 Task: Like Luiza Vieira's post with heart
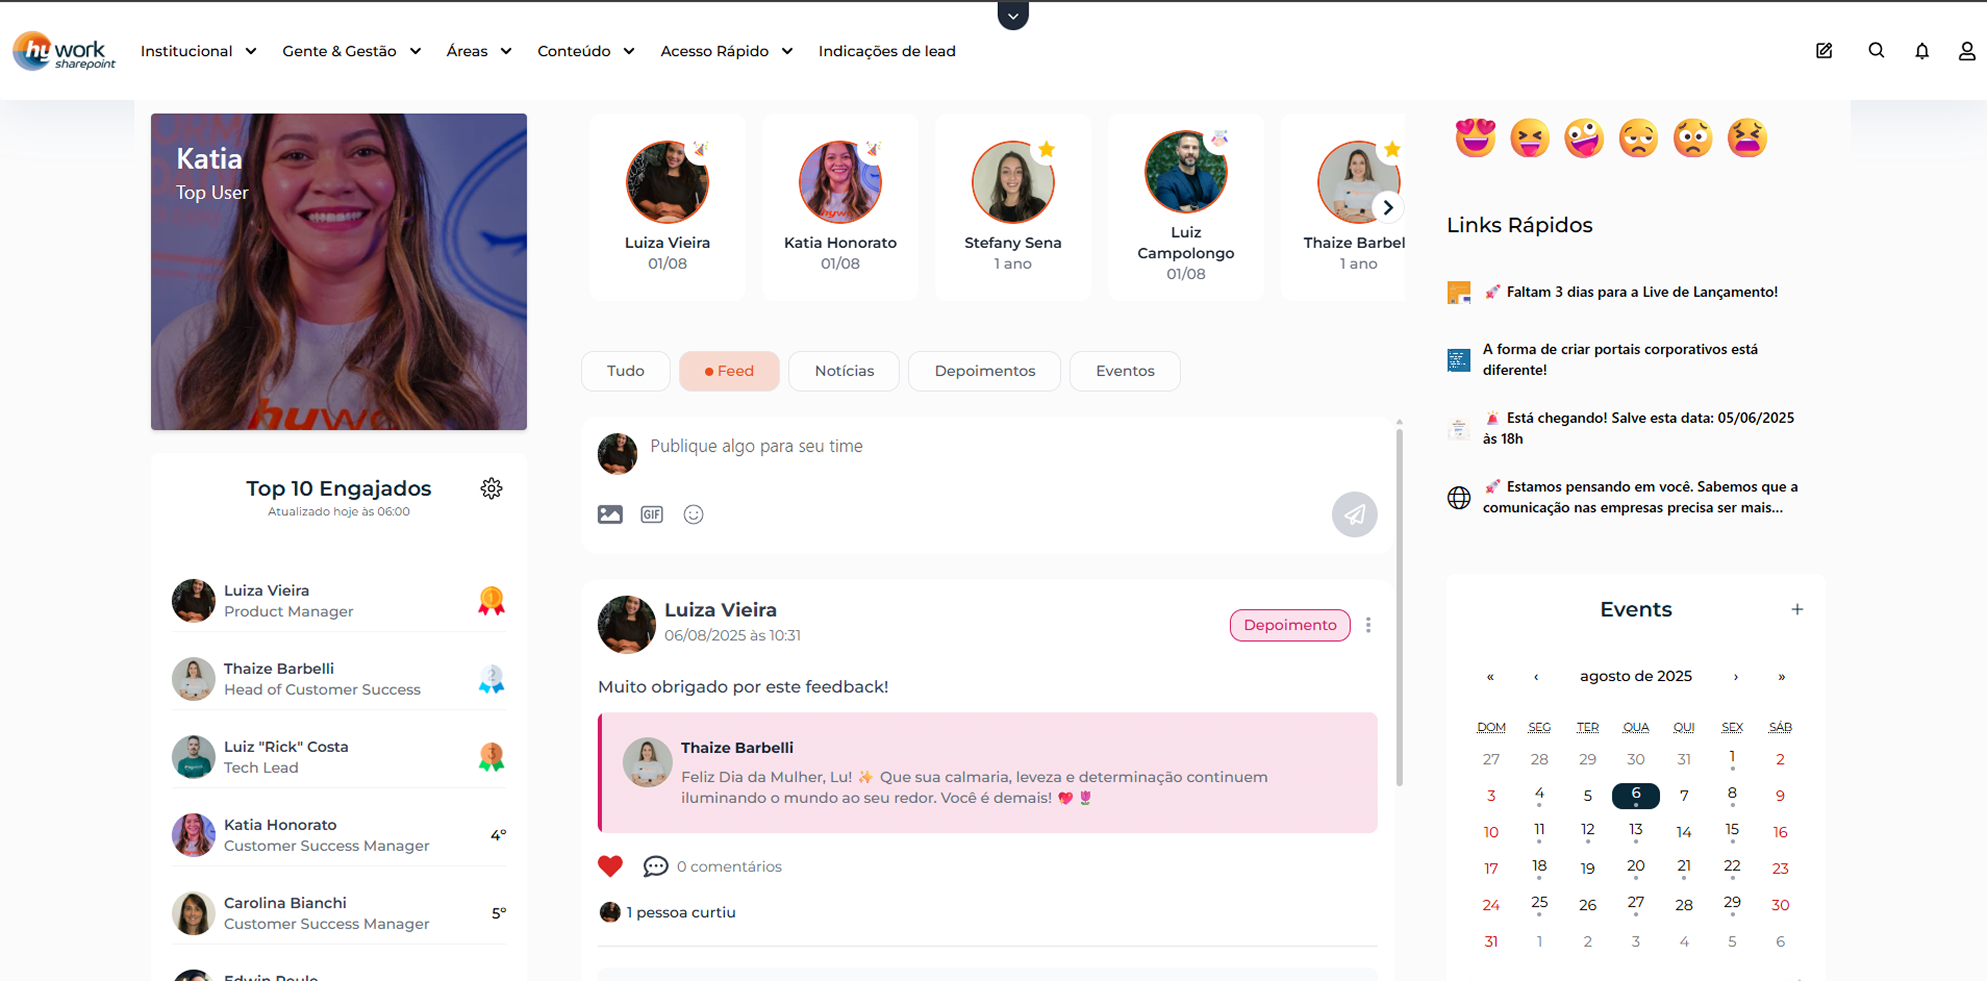click(610, 866)
